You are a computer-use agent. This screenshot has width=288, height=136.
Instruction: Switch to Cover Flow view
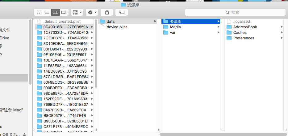click(x=64, y=12)
